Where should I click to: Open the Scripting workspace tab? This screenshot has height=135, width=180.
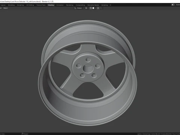pyautogui.click(x=105, y=5)
